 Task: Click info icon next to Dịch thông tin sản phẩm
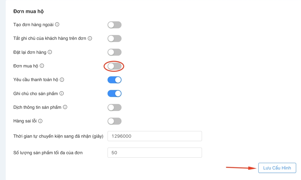click(x=65, y=107)
